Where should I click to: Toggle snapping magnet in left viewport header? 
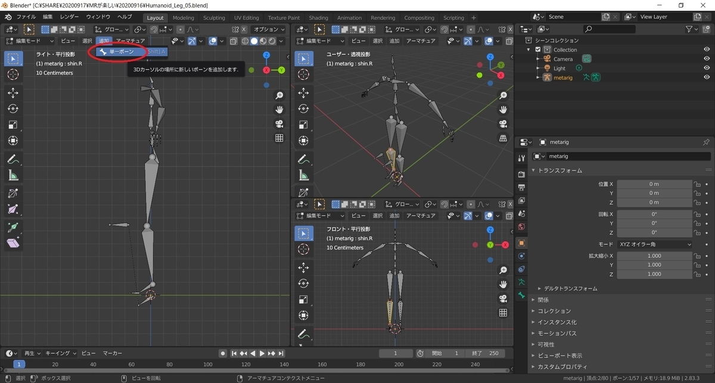[154, 29]
